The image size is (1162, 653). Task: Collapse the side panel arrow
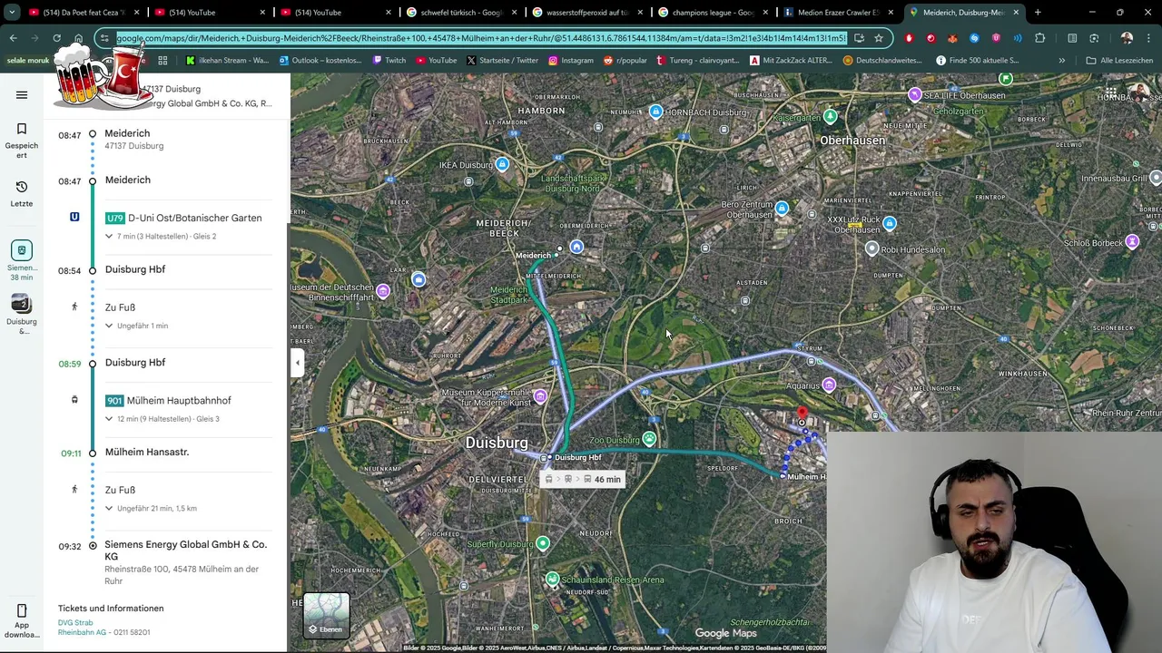coord(297,363)
